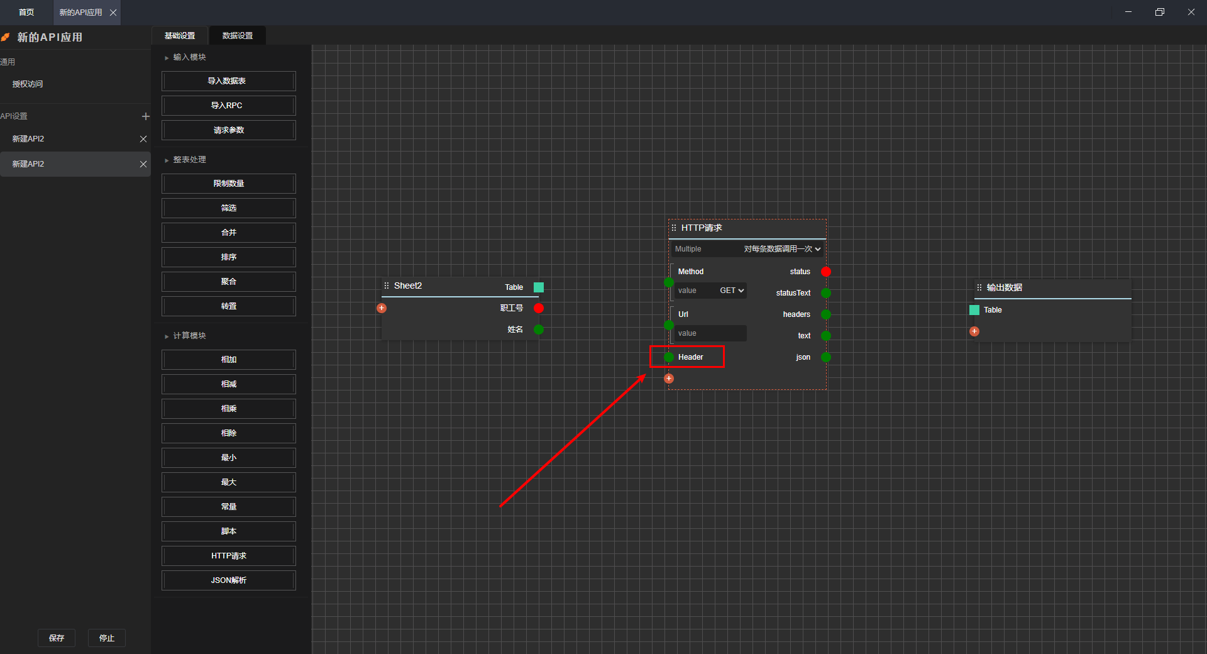
Task: Open the Method GET dropdown
Action: 732,291
